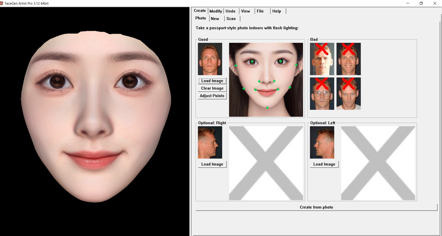
Task: Load an image for Optional: Left
Action: [x=324, y=164]
